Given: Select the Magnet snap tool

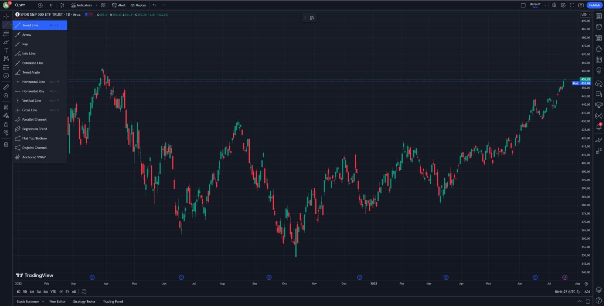Looking at the screenshot, I should [6, 106].
